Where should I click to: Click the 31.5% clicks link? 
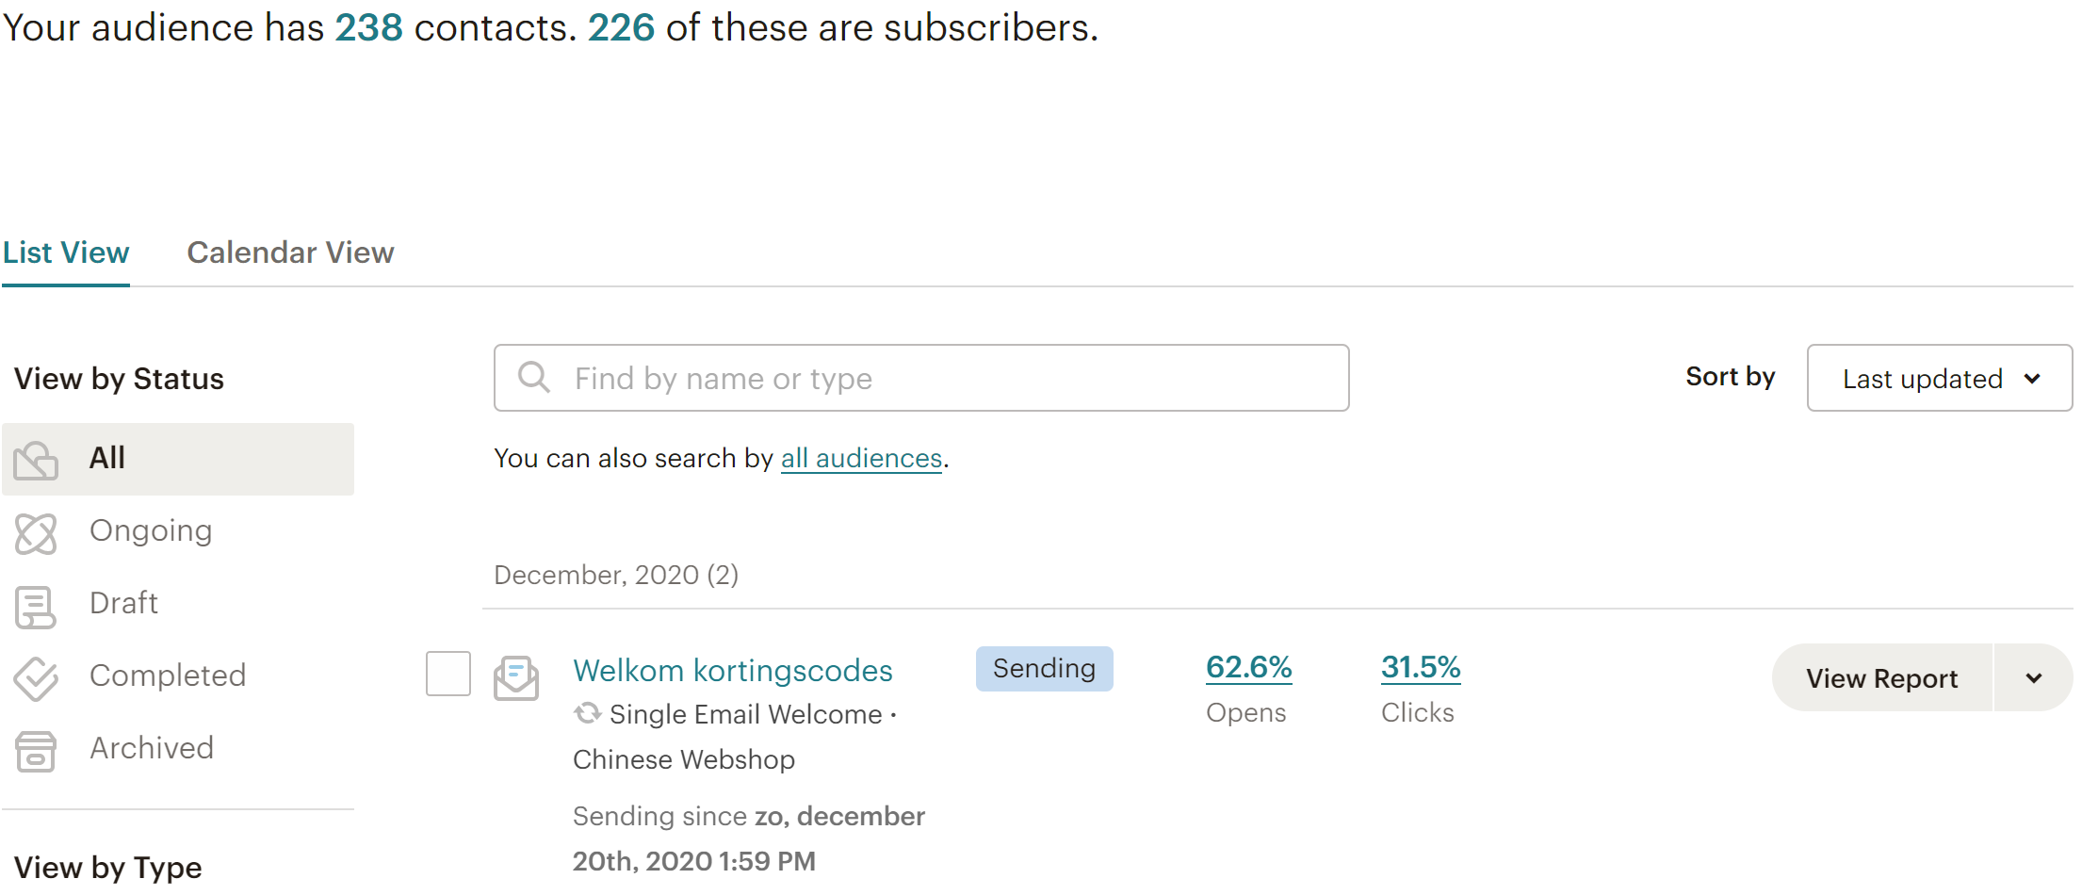1421,667
